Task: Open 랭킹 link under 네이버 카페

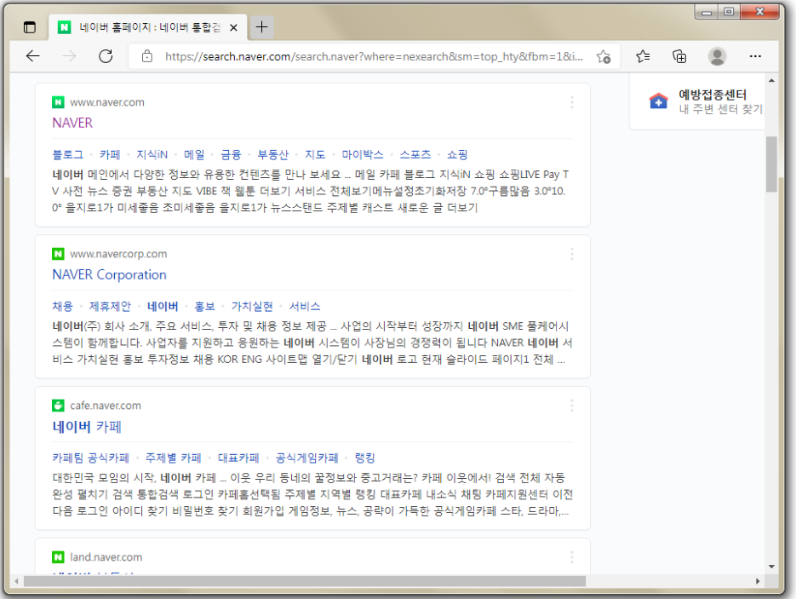Action: 364,458
